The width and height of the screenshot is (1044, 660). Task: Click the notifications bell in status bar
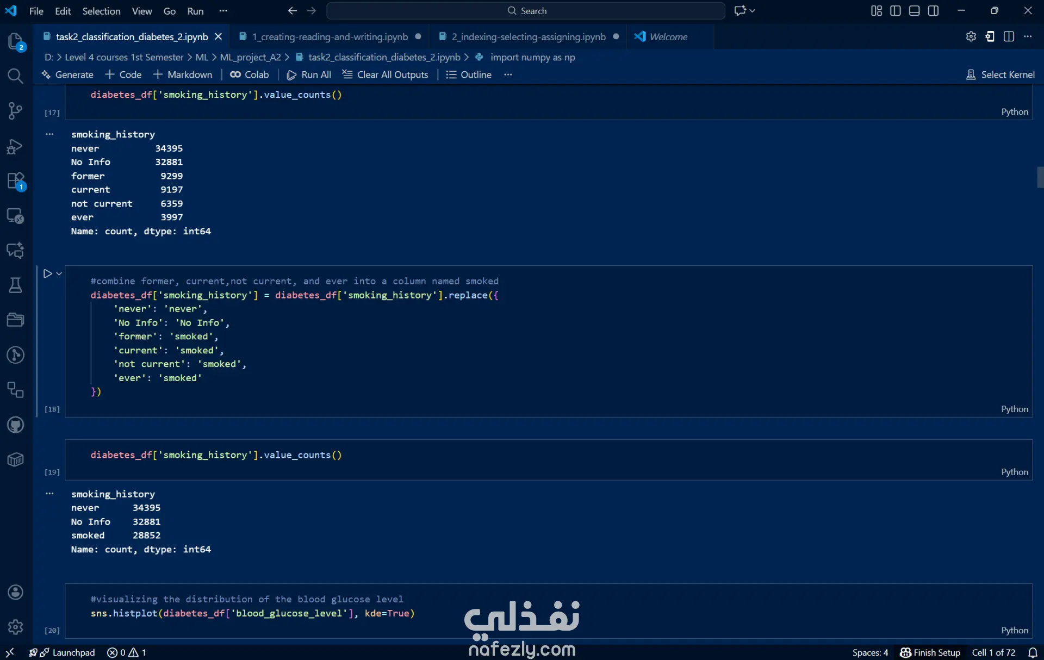coord(1033,652)
